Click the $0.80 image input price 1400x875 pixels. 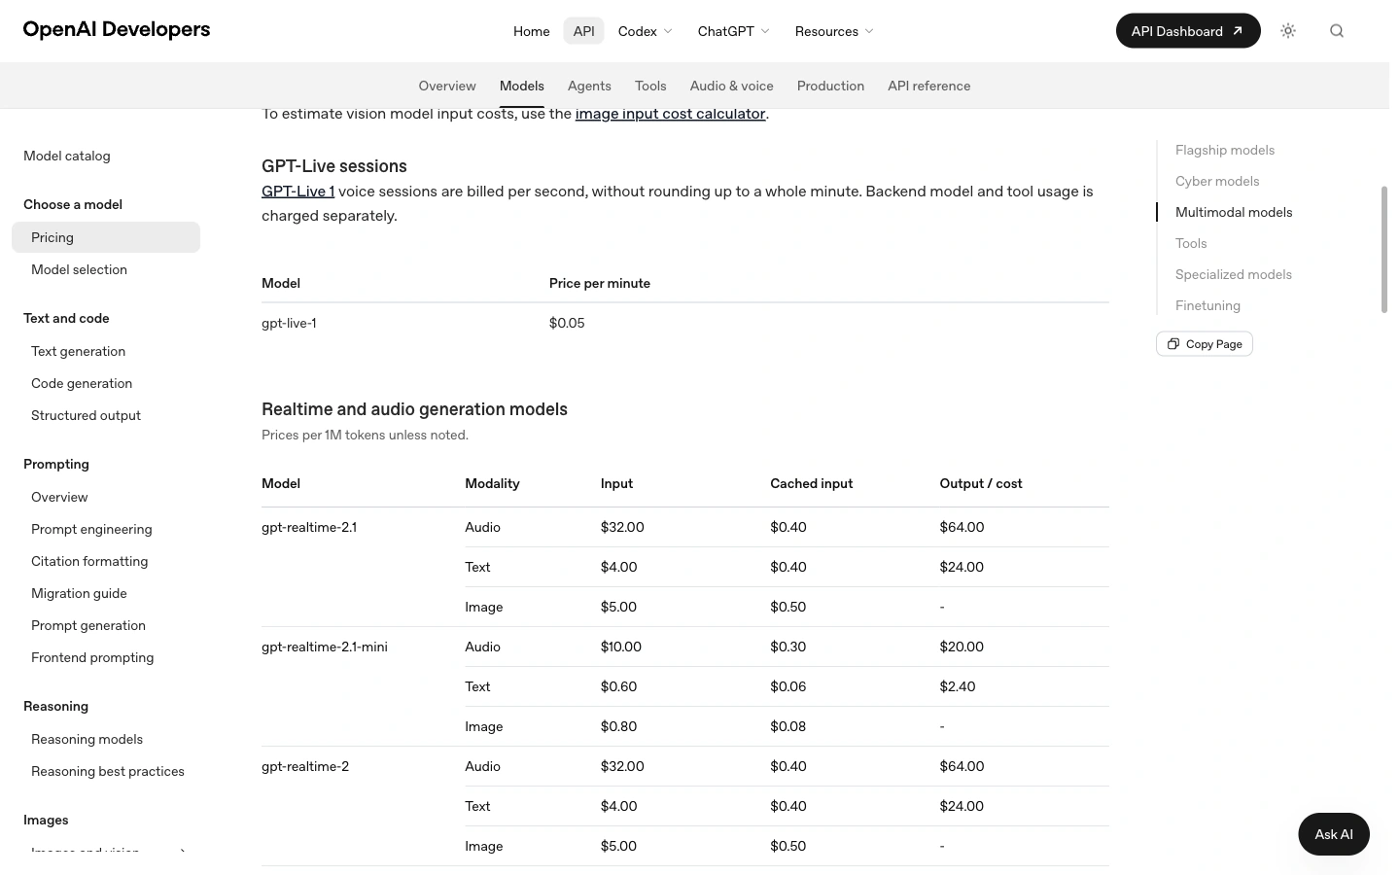618,726
